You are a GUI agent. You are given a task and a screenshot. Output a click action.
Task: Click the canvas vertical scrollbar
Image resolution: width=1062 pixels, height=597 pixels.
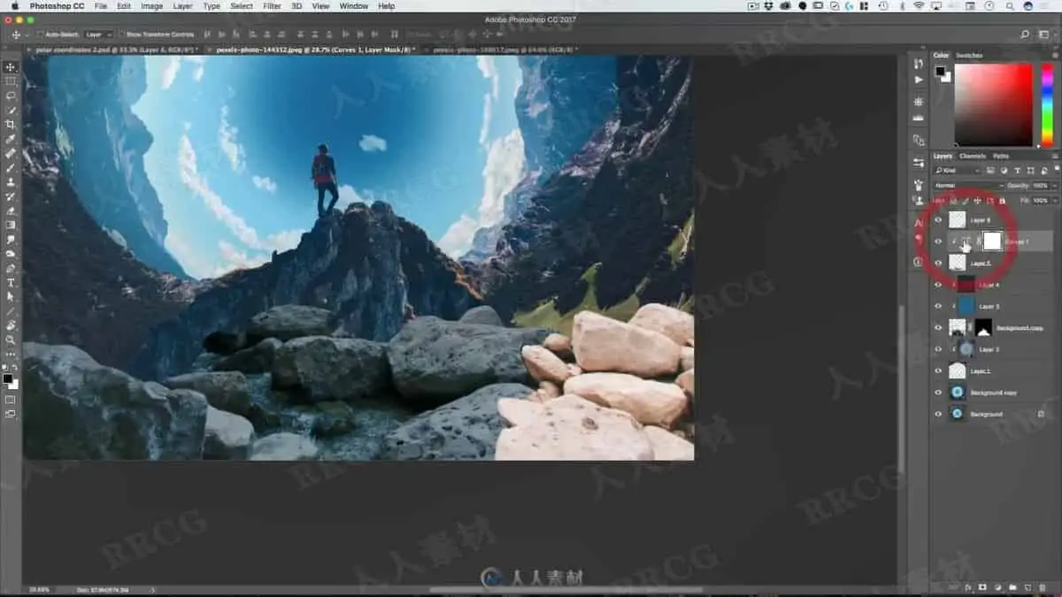click(x=901, y=389)
